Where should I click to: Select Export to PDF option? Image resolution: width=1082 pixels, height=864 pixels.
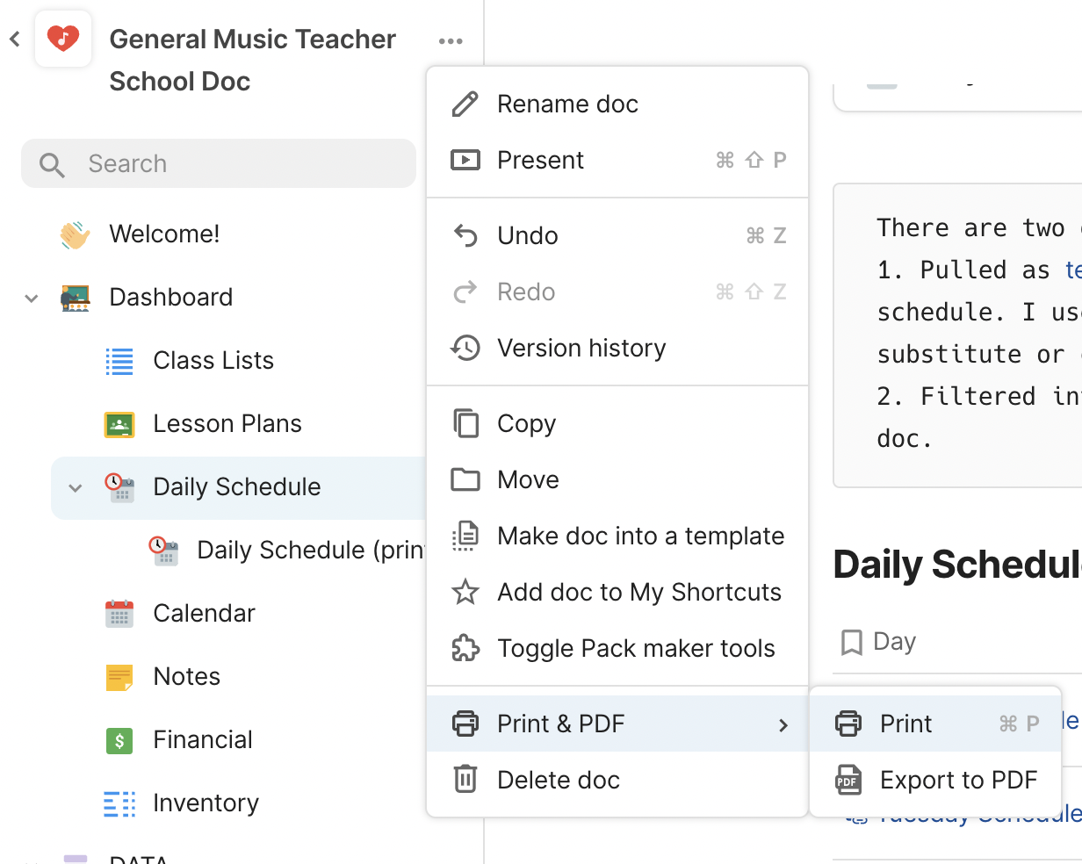click(x=958, y=781)
